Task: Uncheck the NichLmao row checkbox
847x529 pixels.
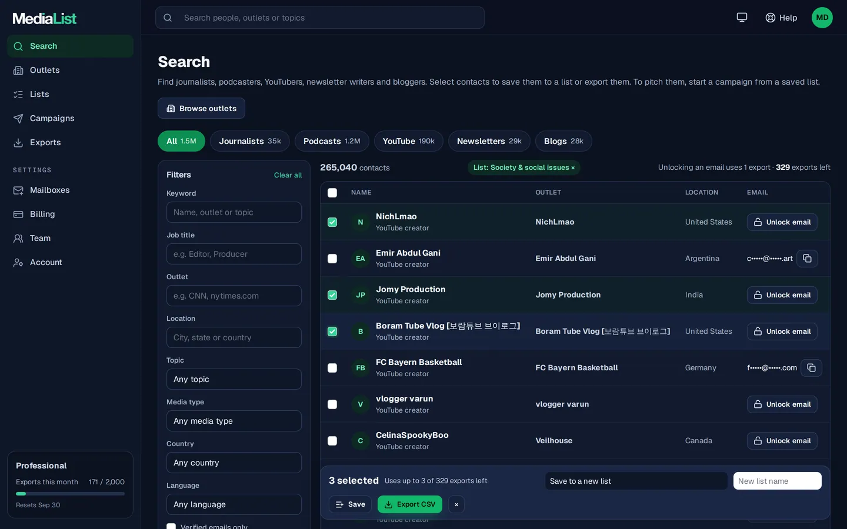Action: [332, 222]
